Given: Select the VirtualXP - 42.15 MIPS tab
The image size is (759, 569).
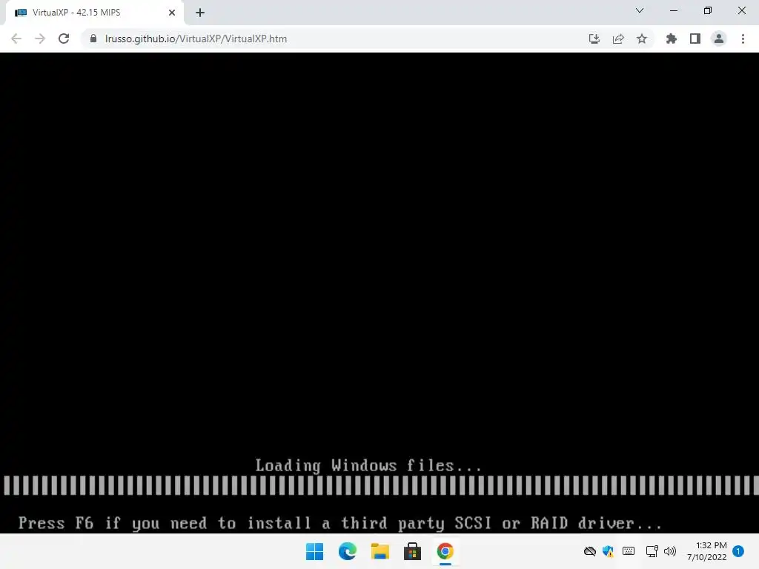Looking at the screenshot, I should coord(95,13).
